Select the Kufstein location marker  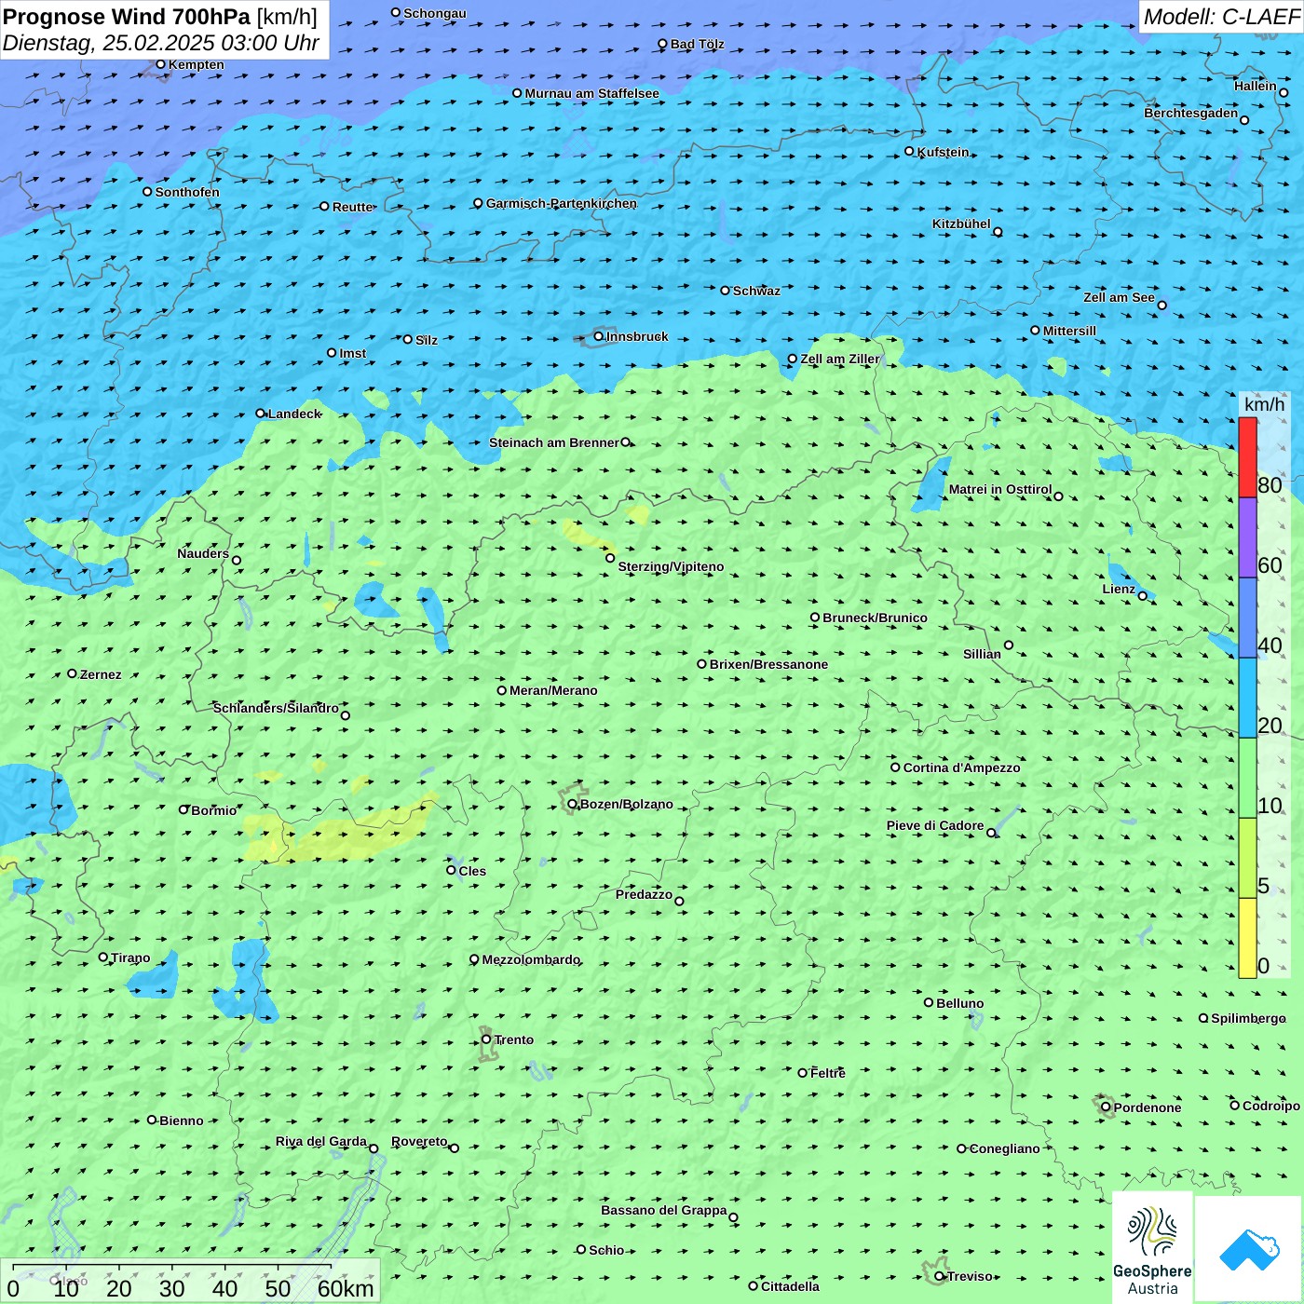(910, 151)
